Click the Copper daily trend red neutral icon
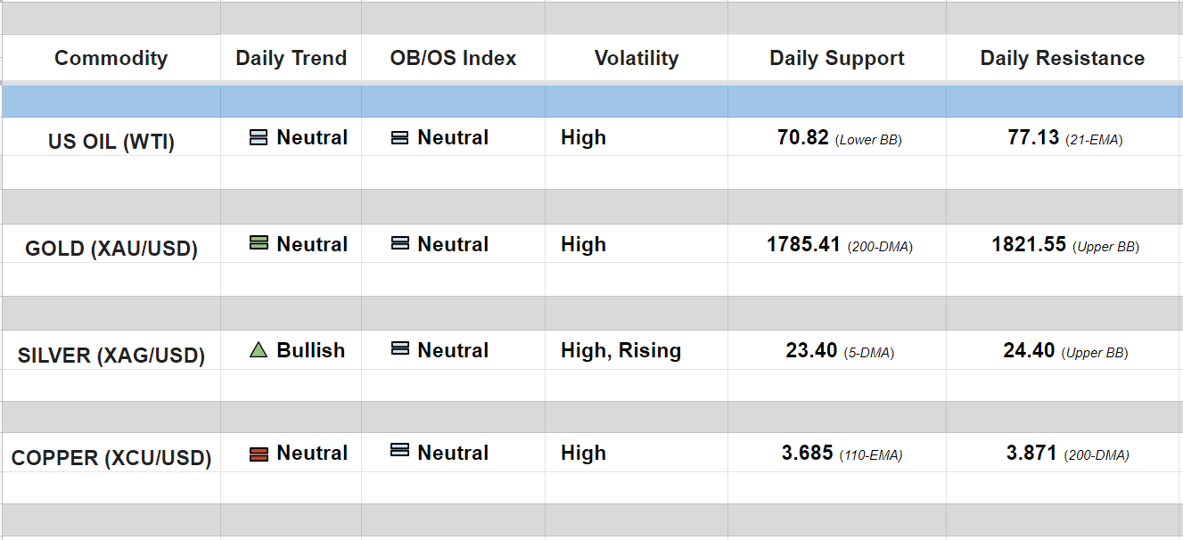This screenshot has width=1183, height=540. (x=259, y=454)
